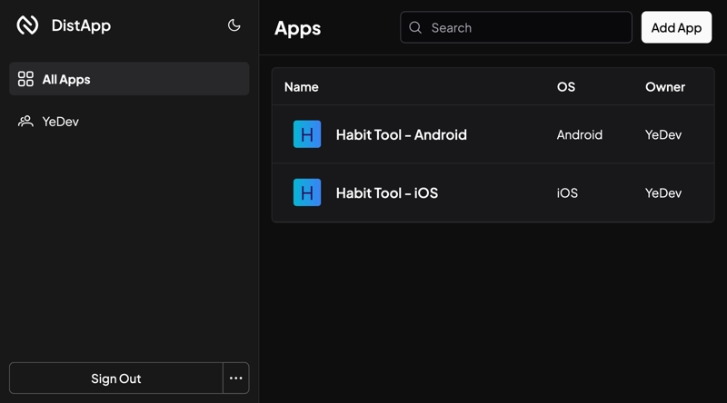Open the Habit Tool - Android app
Screen dimensions: 727x403
coord(493,134)
